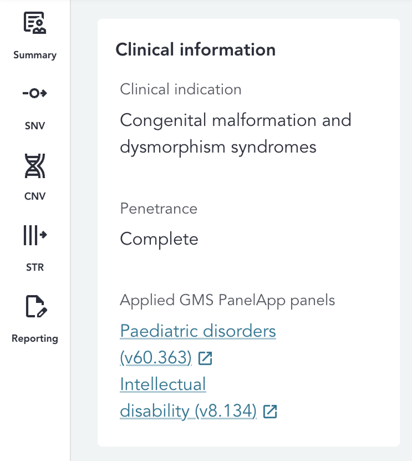Open the Paediatric disorders panel link
The height and width of the screenshot is (461, 412).
pos(197,331)
